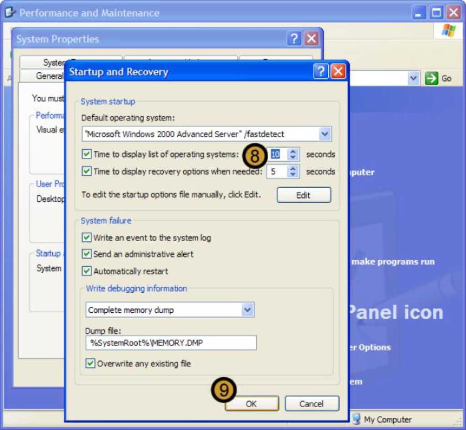466x430 pixels.
Task: Open the Default operating system dropdown
Action: [x=325, y=134]
